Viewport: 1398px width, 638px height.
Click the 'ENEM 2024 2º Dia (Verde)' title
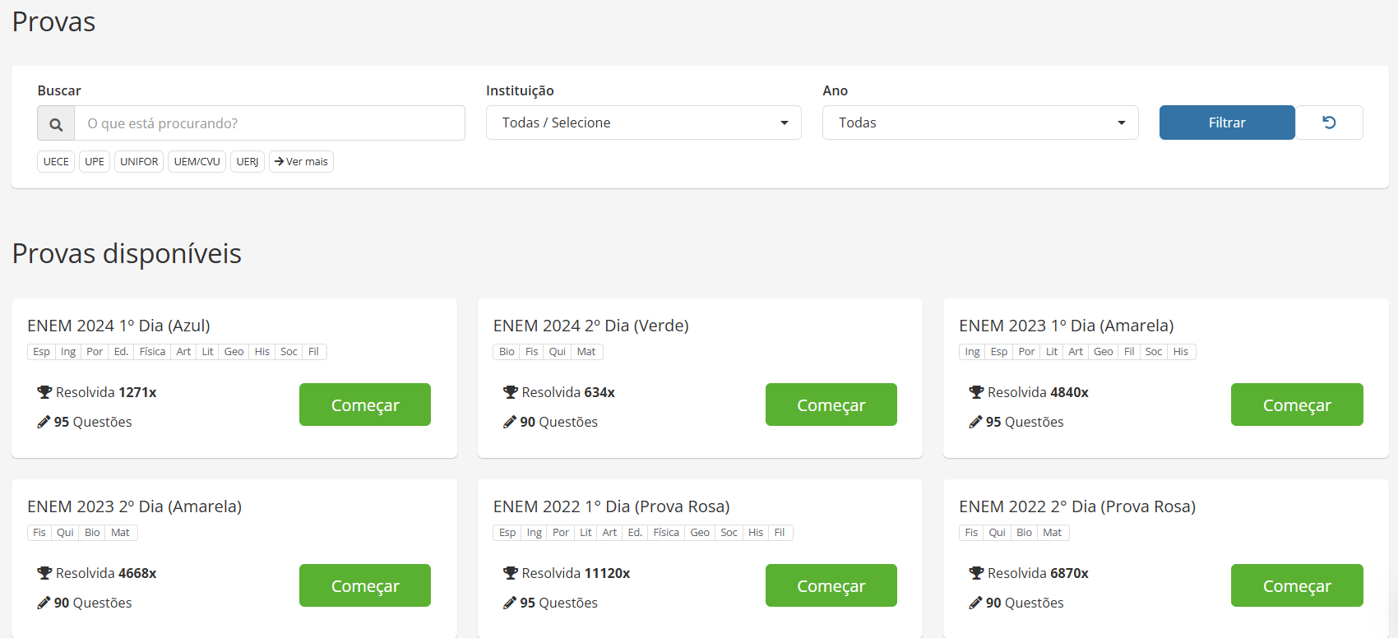591,326
